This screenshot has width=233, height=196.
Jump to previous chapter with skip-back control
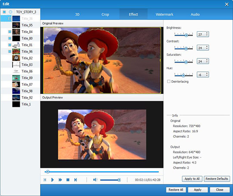(45, 180)
